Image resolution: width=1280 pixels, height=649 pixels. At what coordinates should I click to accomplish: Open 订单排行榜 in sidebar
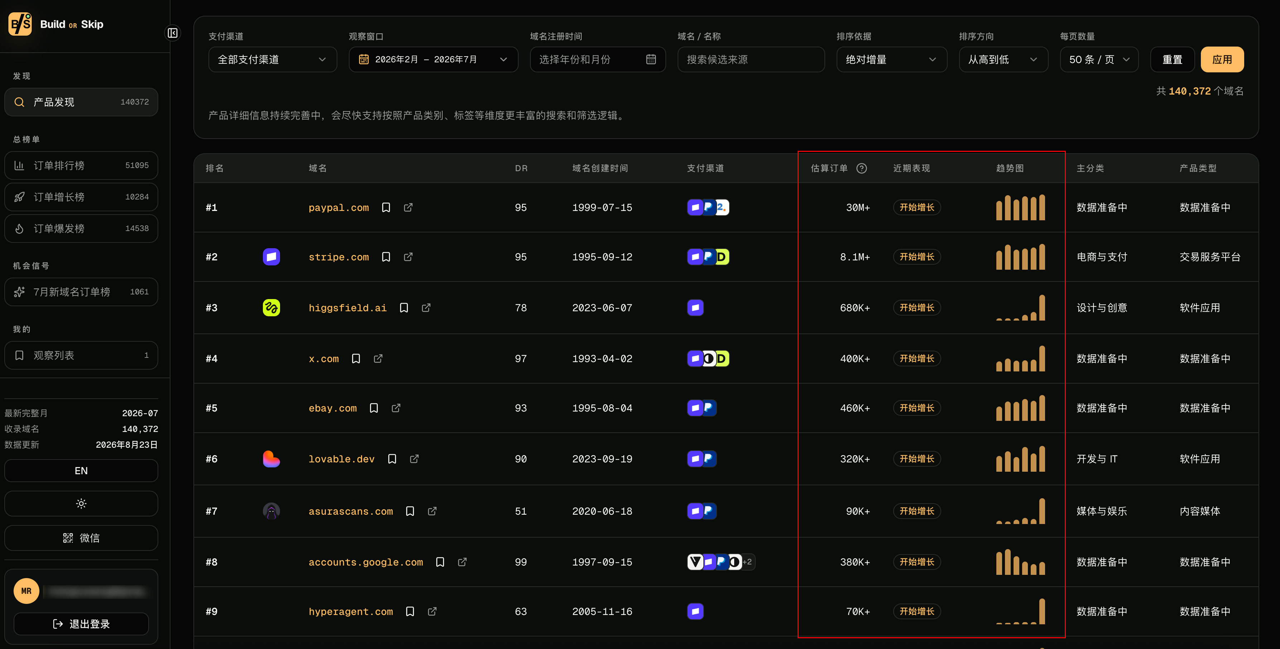81,165
